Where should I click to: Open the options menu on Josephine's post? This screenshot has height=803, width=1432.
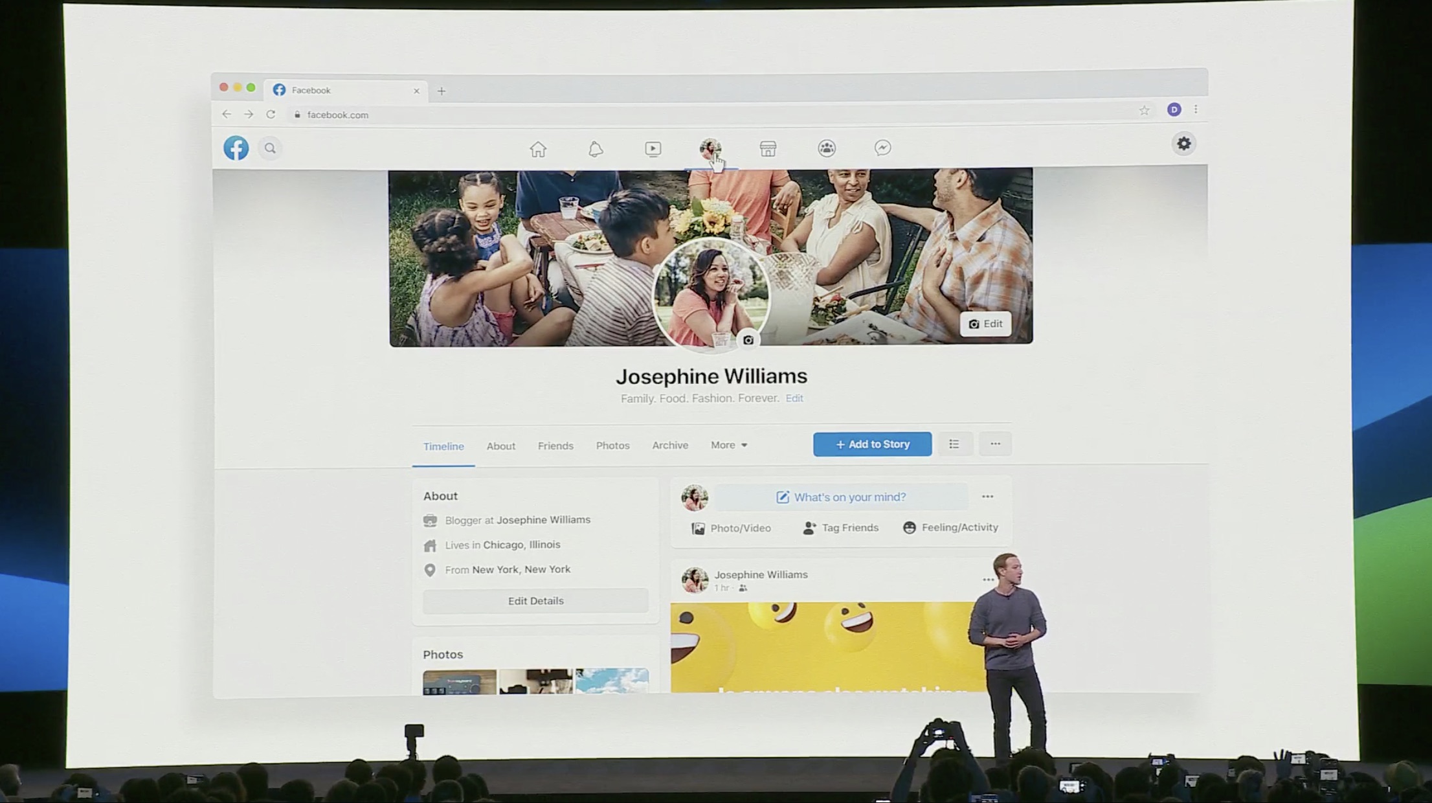987,578
